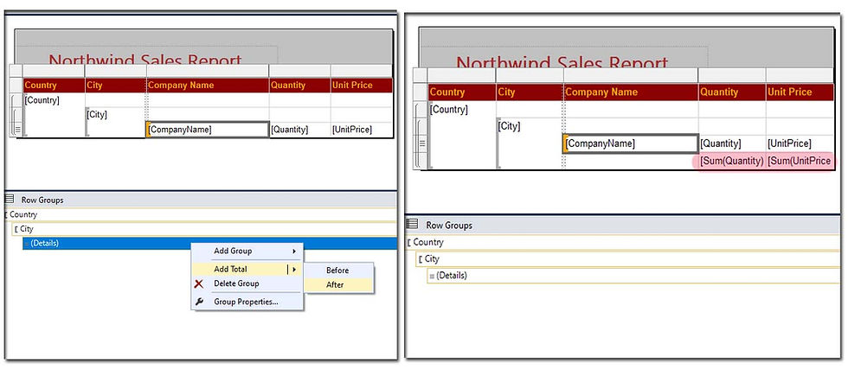
Task: Choose Delete Group from context menu
Action: [247, 283]
